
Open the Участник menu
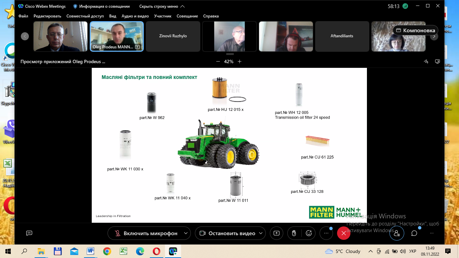coord(163,16)
